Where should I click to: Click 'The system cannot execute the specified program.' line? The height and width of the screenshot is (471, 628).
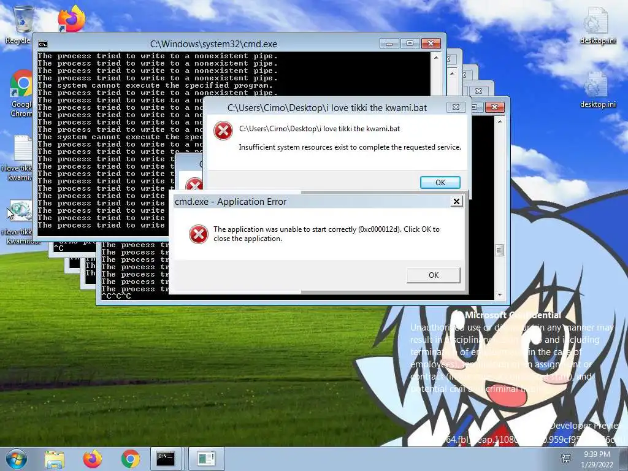point(155,85)
